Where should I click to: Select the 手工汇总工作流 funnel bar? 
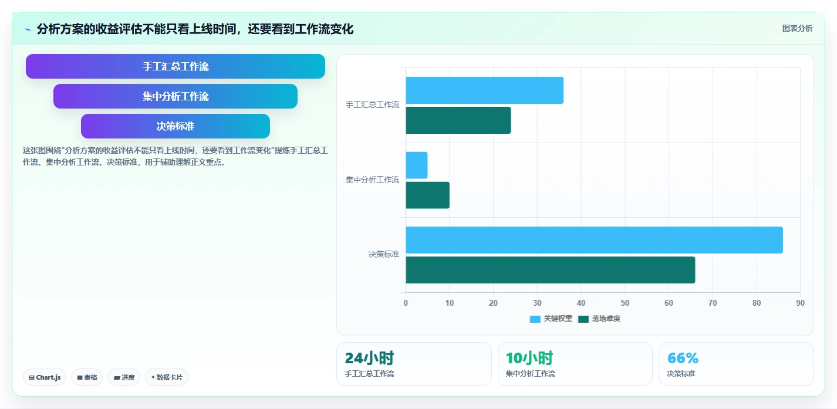click(x=176, y=66)
